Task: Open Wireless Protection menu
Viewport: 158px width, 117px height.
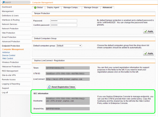Action: pos(16,62)
